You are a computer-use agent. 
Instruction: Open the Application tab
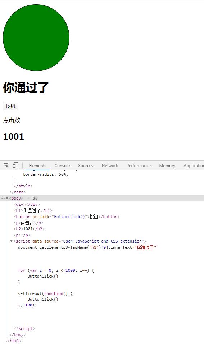(194, 166)
